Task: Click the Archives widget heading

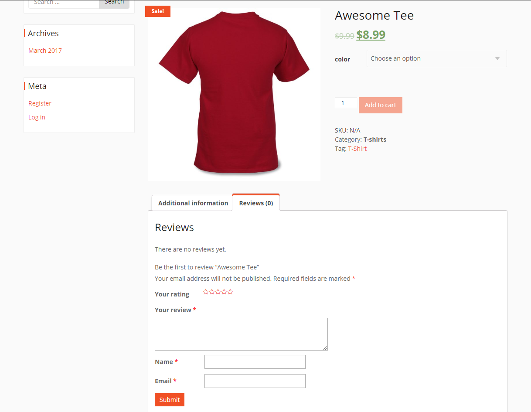Action: click(43, 34)
